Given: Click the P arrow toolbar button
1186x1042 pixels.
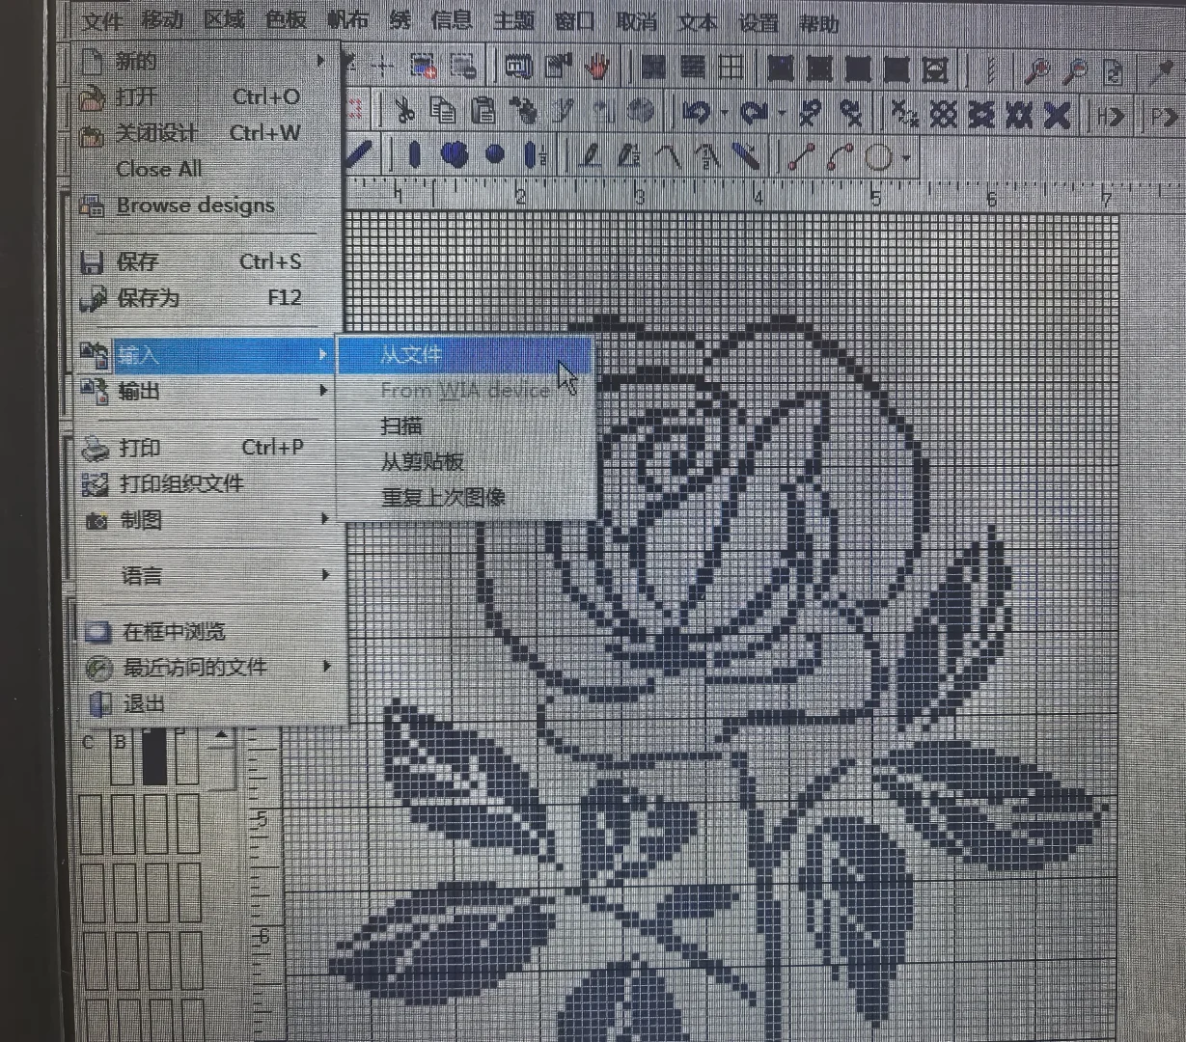Looking at the screenshot, I should (1164, 117).
